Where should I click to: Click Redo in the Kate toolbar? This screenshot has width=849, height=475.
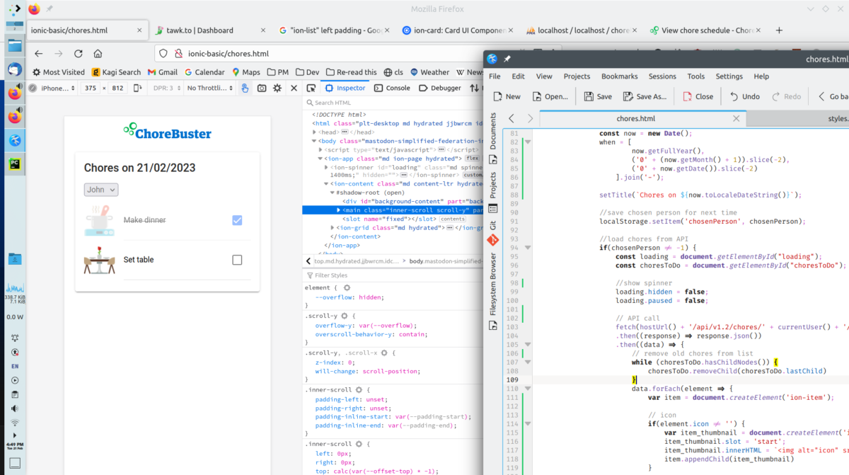(786, 96)
